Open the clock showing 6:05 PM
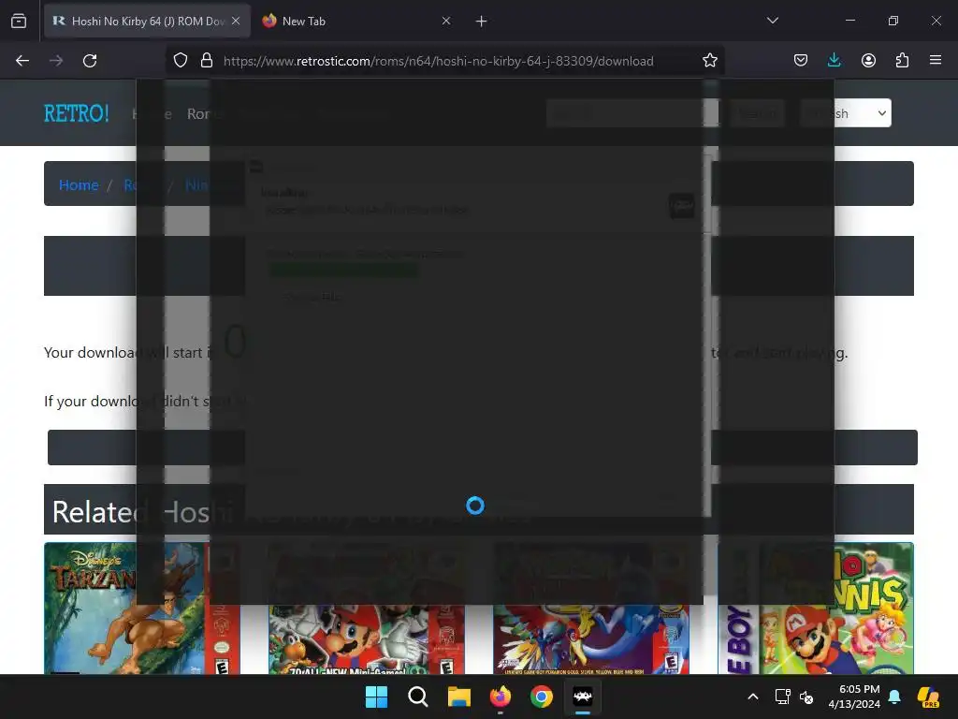This screenshot has height=719, width=958. coord(854,697)
